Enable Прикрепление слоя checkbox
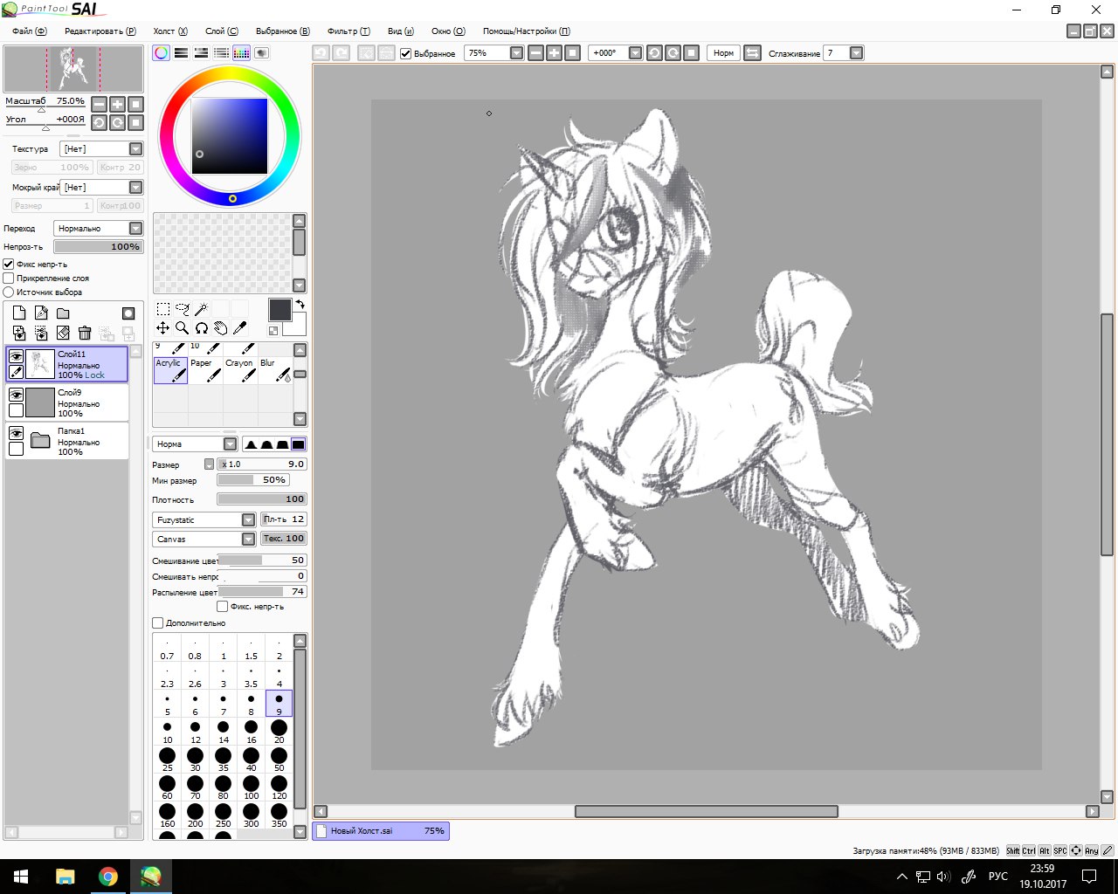Screen dimensions: 1118x894 tap(9, 279)
